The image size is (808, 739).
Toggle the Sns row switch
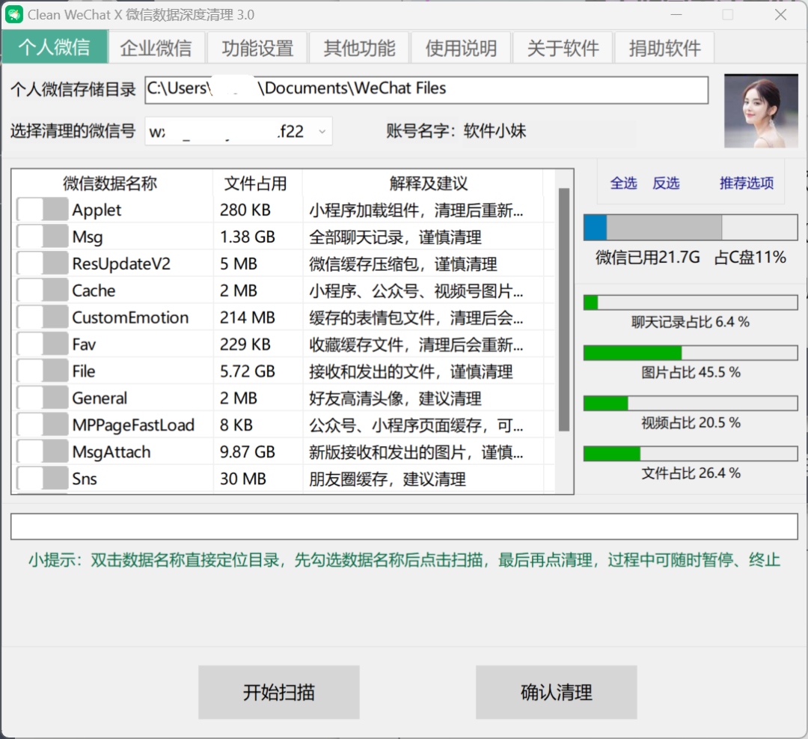[42, 478]
